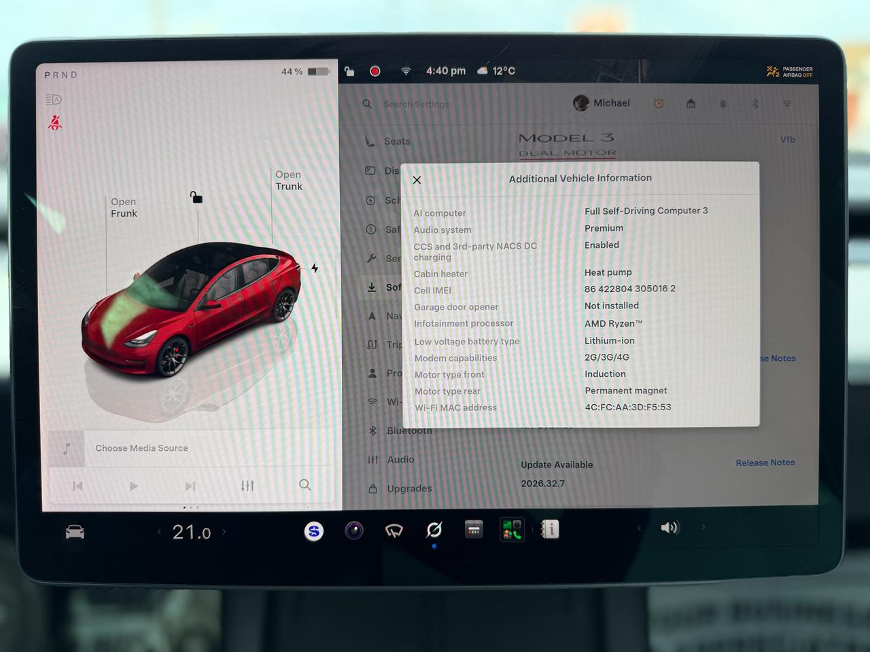Image resolution: width=870 pixels, height=652 pixels.
Task: Tap the 'AMD Ryzen' processor value
Action: (613, 323)
